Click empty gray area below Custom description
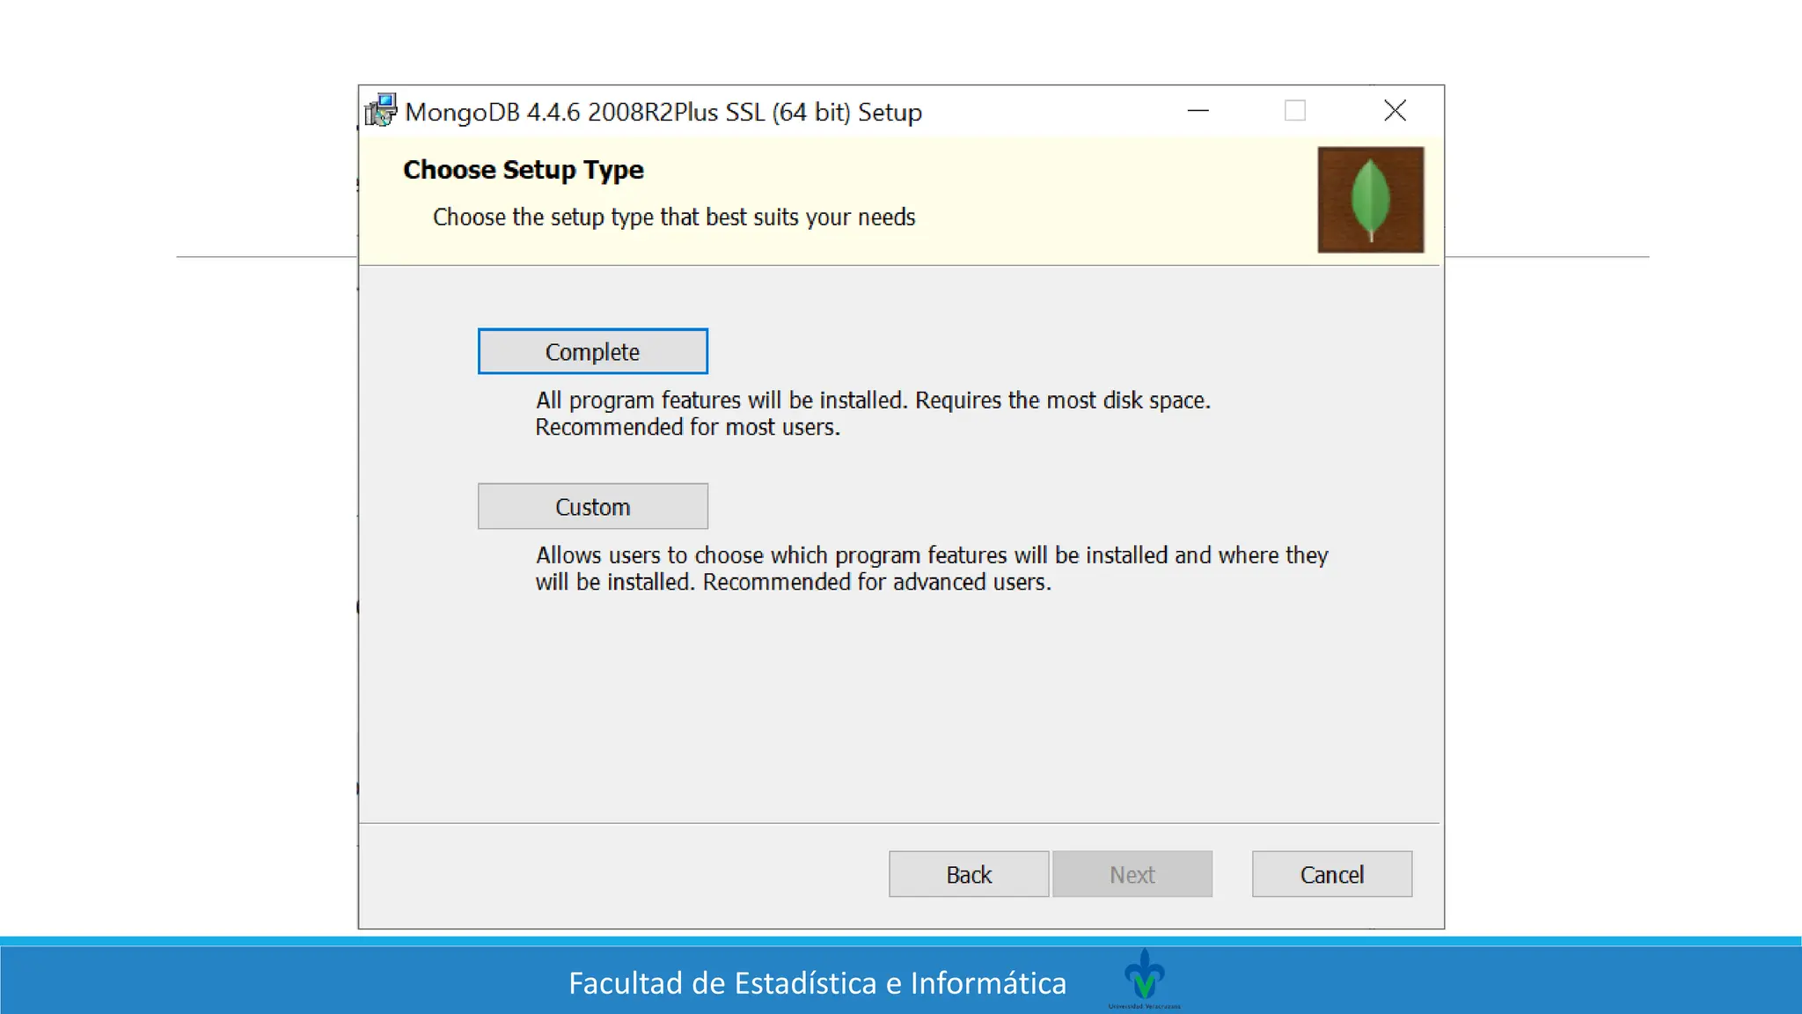Screen dimensions: 1802x1014 coord(897,704)
